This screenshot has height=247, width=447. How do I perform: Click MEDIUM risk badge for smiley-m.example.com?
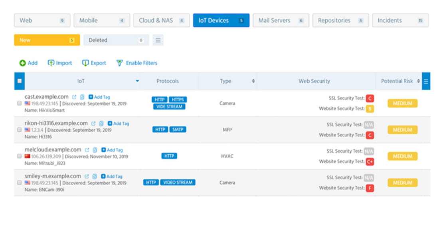pos(402,183)
